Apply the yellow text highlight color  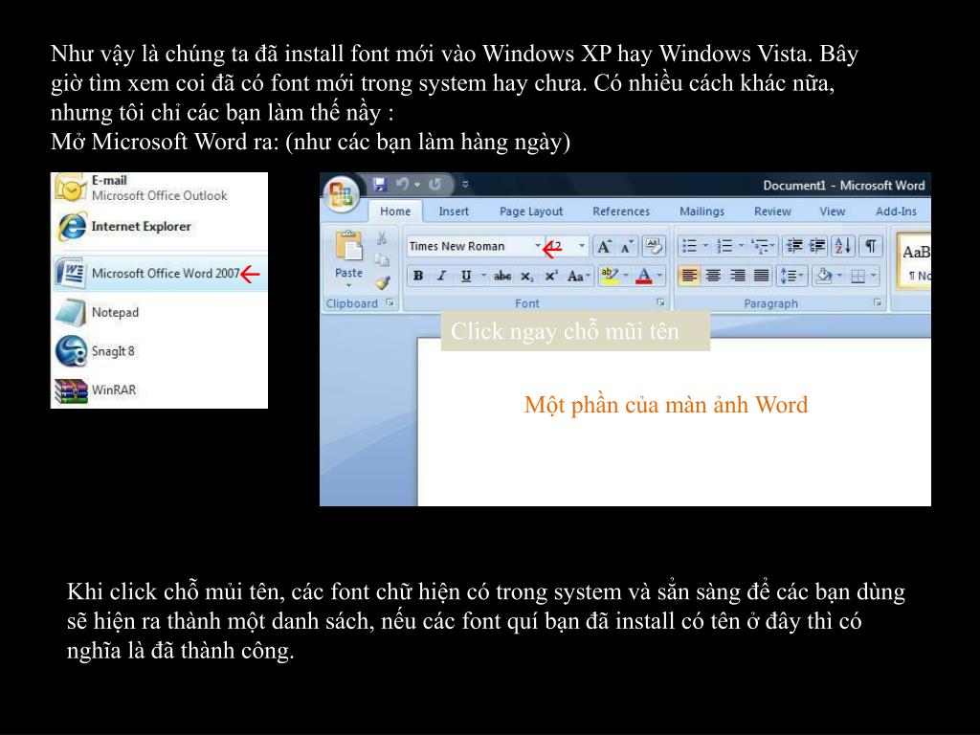click(608, 276)
